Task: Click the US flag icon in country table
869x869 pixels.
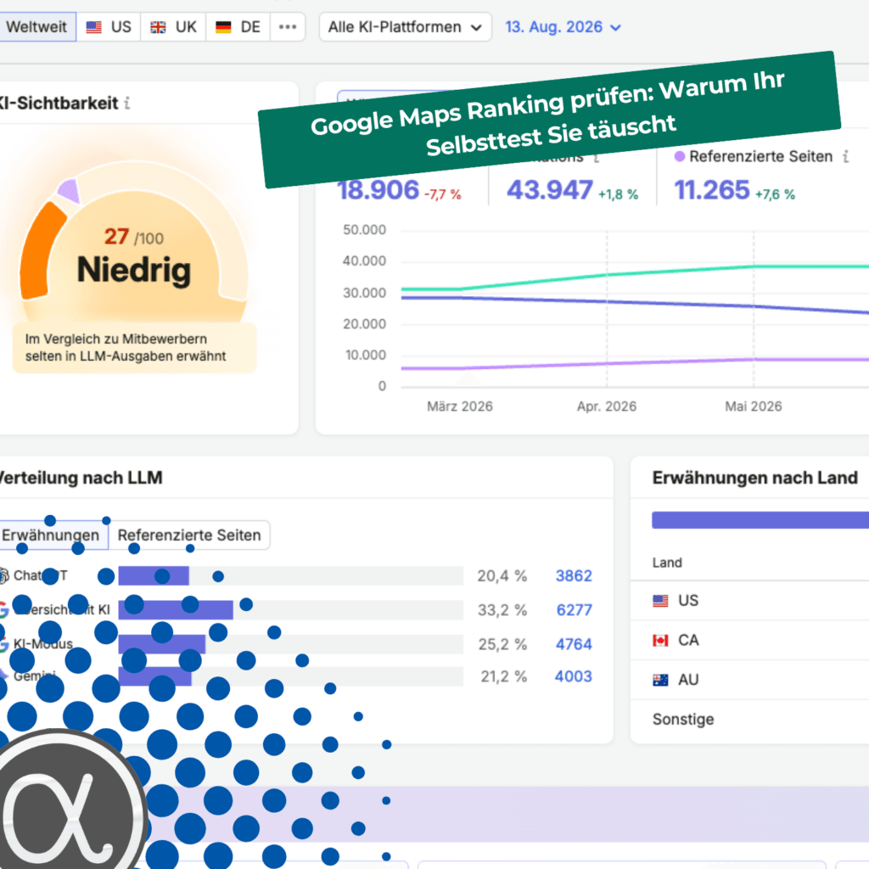Action: point(660,601)
